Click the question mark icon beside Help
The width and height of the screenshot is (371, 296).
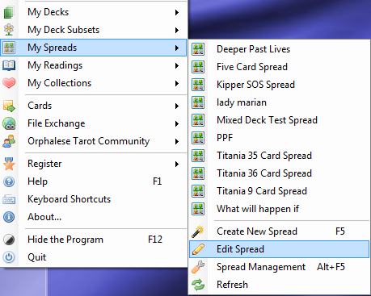point(9,181)
